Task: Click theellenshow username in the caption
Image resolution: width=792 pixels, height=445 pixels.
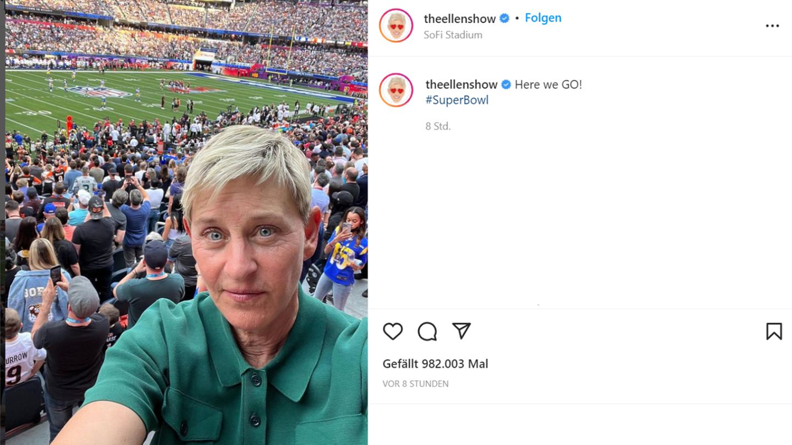Action: [x=461, y=85]
